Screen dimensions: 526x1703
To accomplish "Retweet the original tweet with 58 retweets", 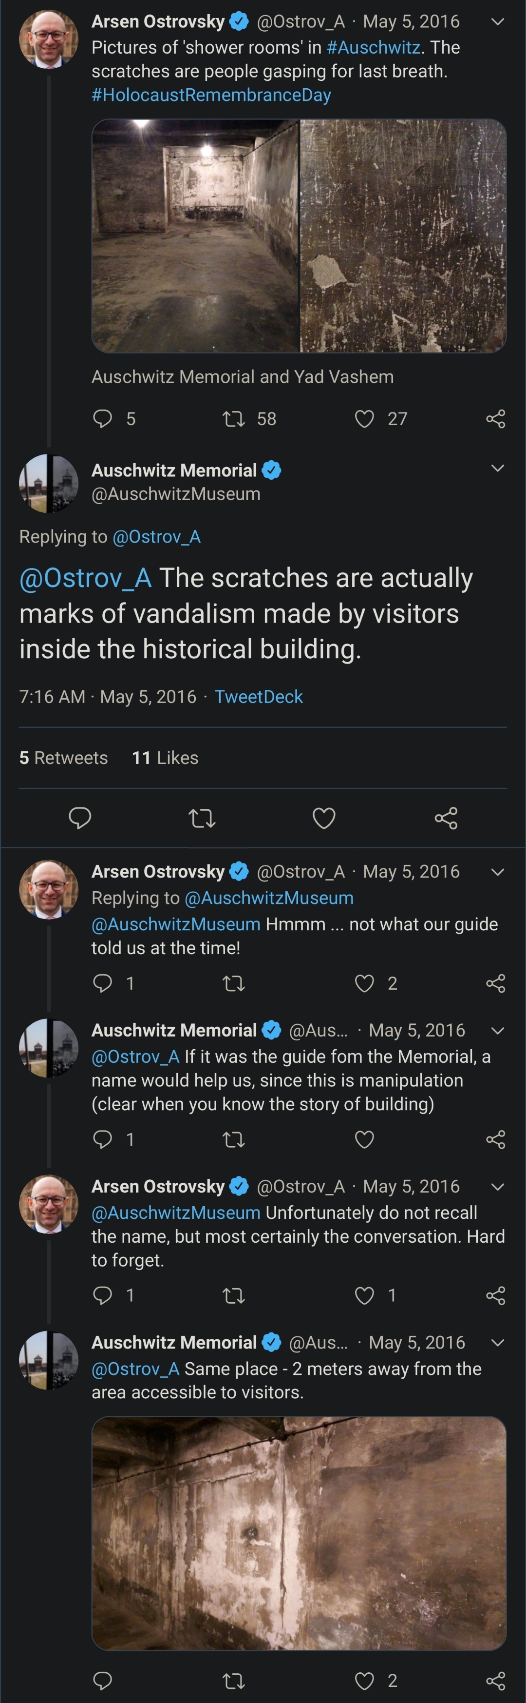I will [234, 418].
